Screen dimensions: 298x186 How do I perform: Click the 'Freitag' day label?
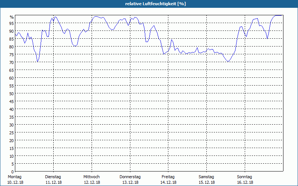click(168, 177)
